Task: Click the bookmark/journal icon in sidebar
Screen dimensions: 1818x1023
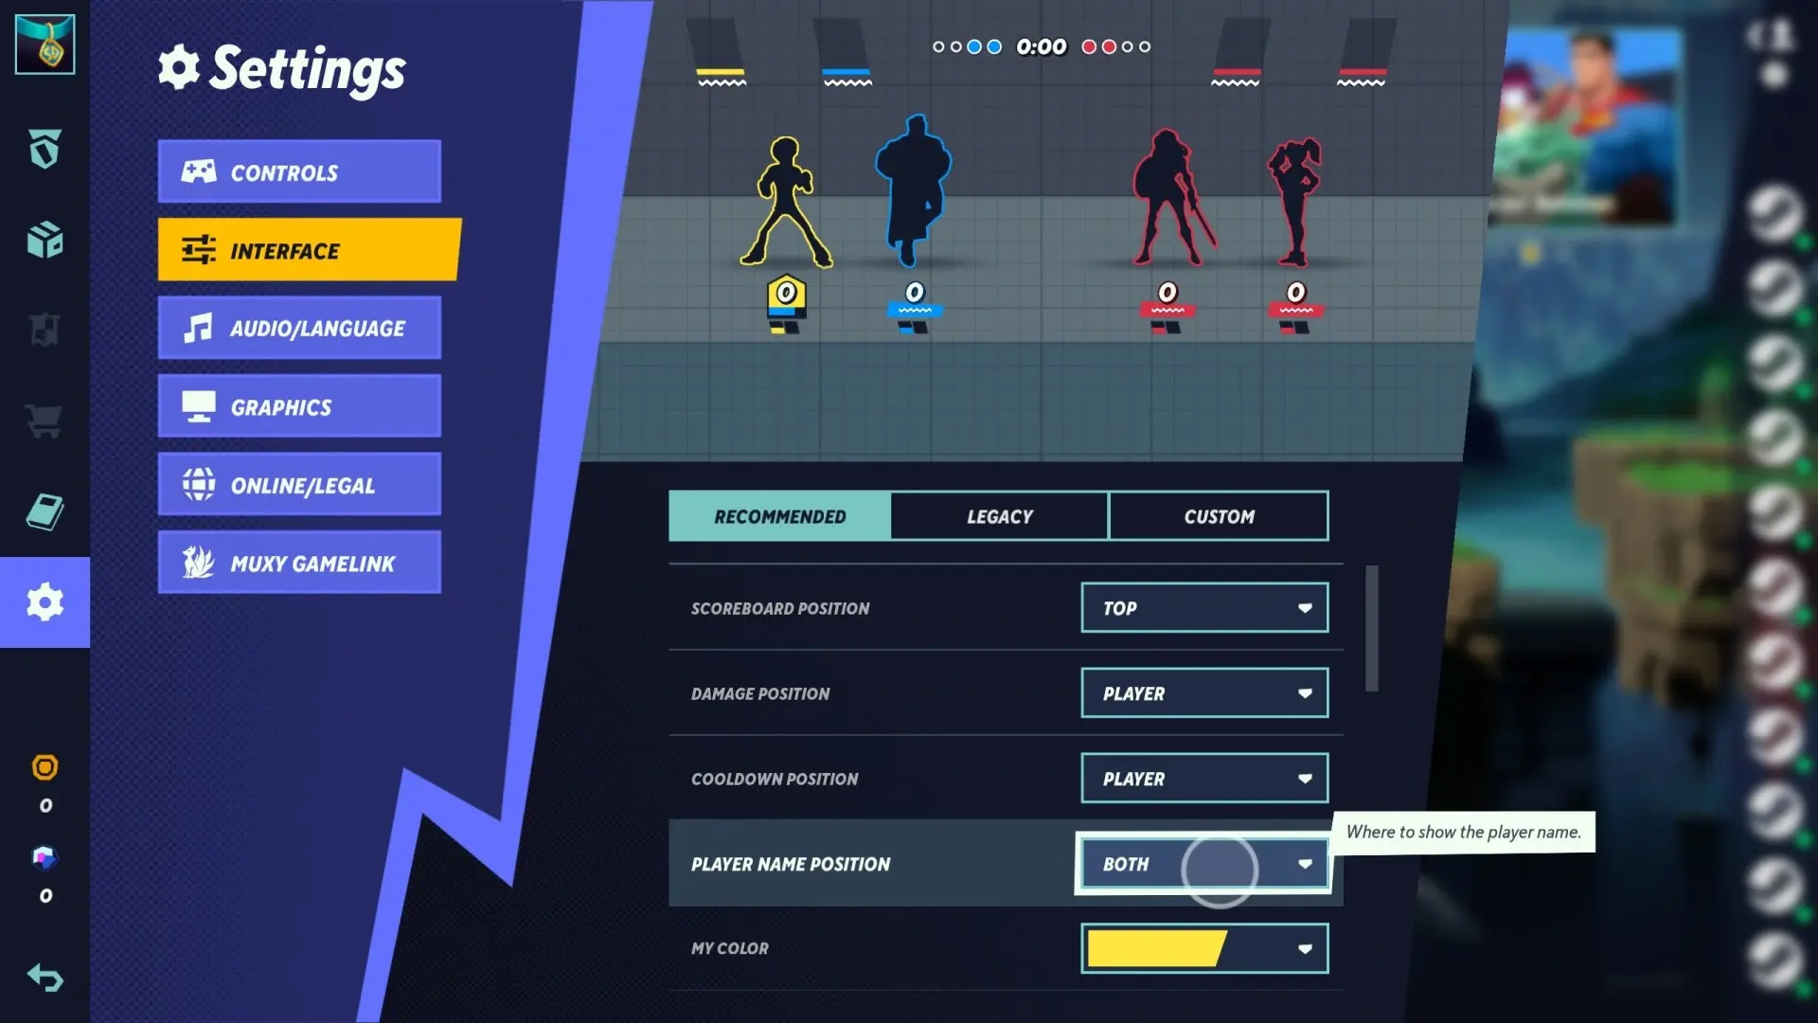Action: (44, 510)
